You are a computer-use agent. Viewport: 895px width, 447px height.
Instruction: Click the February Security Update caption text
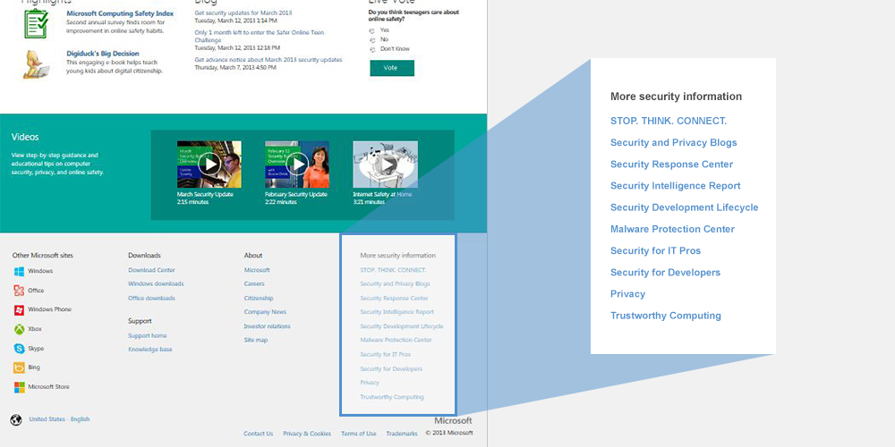tap(295, 194)
